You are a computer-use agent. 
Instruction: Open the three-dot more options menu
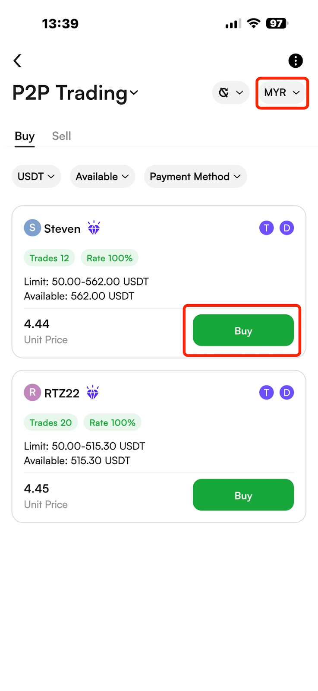click(296, 61)
